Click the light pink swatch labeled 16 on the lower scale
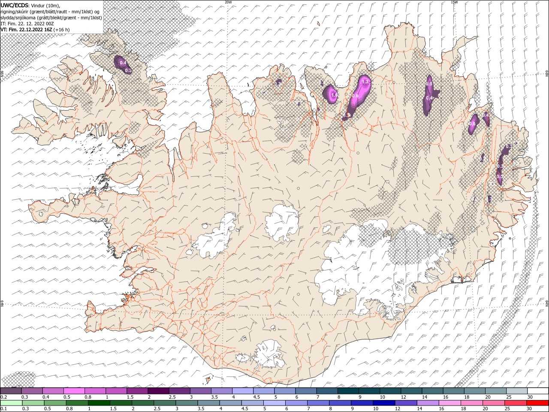Viewport: 549px width, 412px height. coord(450,403)
